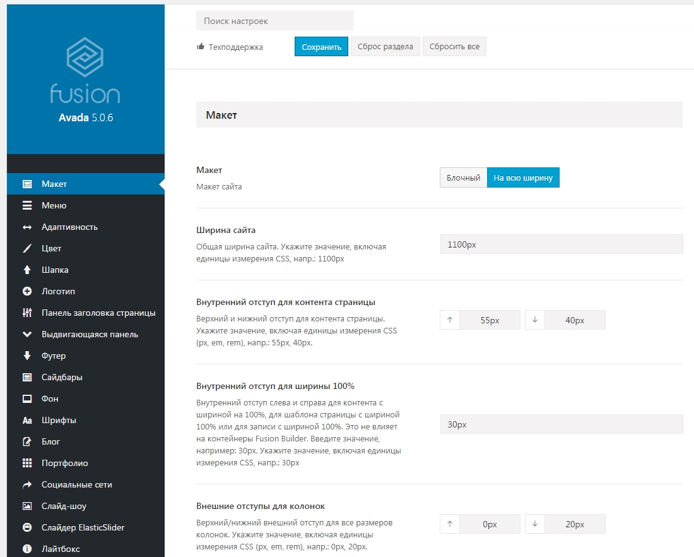The width and height of the screenshot is (694, 557).
Task: Click the Ширина сайта heading
Action: click(x=226, y=230)
